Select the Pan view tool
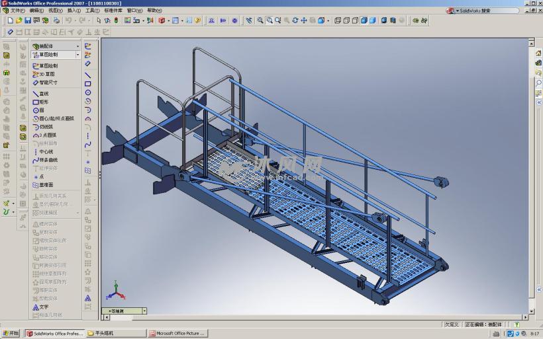The width and height of the screenshot is (543, 339). click(x=304, y=20)
